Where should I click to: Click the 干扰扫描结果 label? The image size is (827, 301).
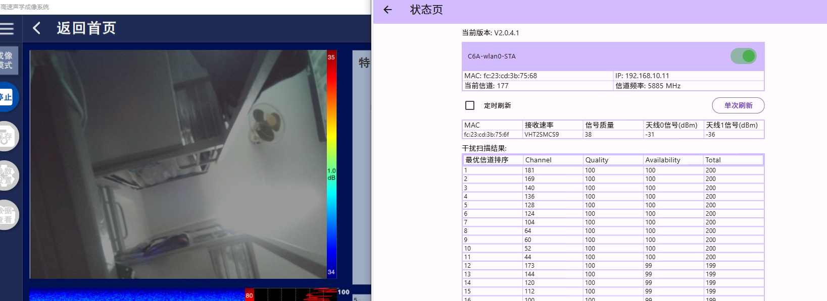pos(484,148)
